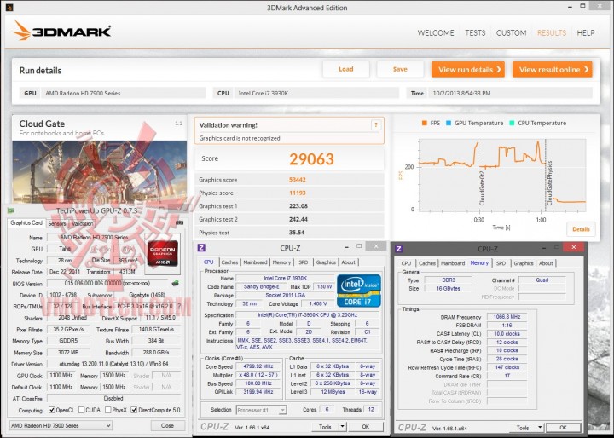Open About tab in left CPU-Z
Image resolution: width=614 pixels, height=438 pixels.
pyautogui.click(x=348, y=262)
